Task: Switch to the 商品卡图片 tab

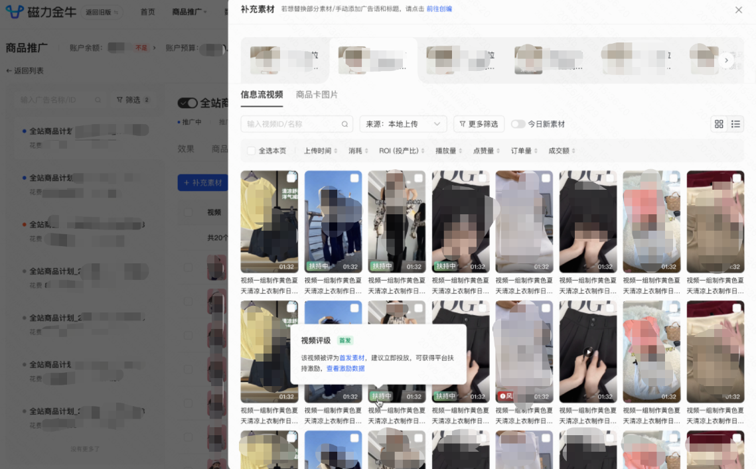Action: click(317, 94)
